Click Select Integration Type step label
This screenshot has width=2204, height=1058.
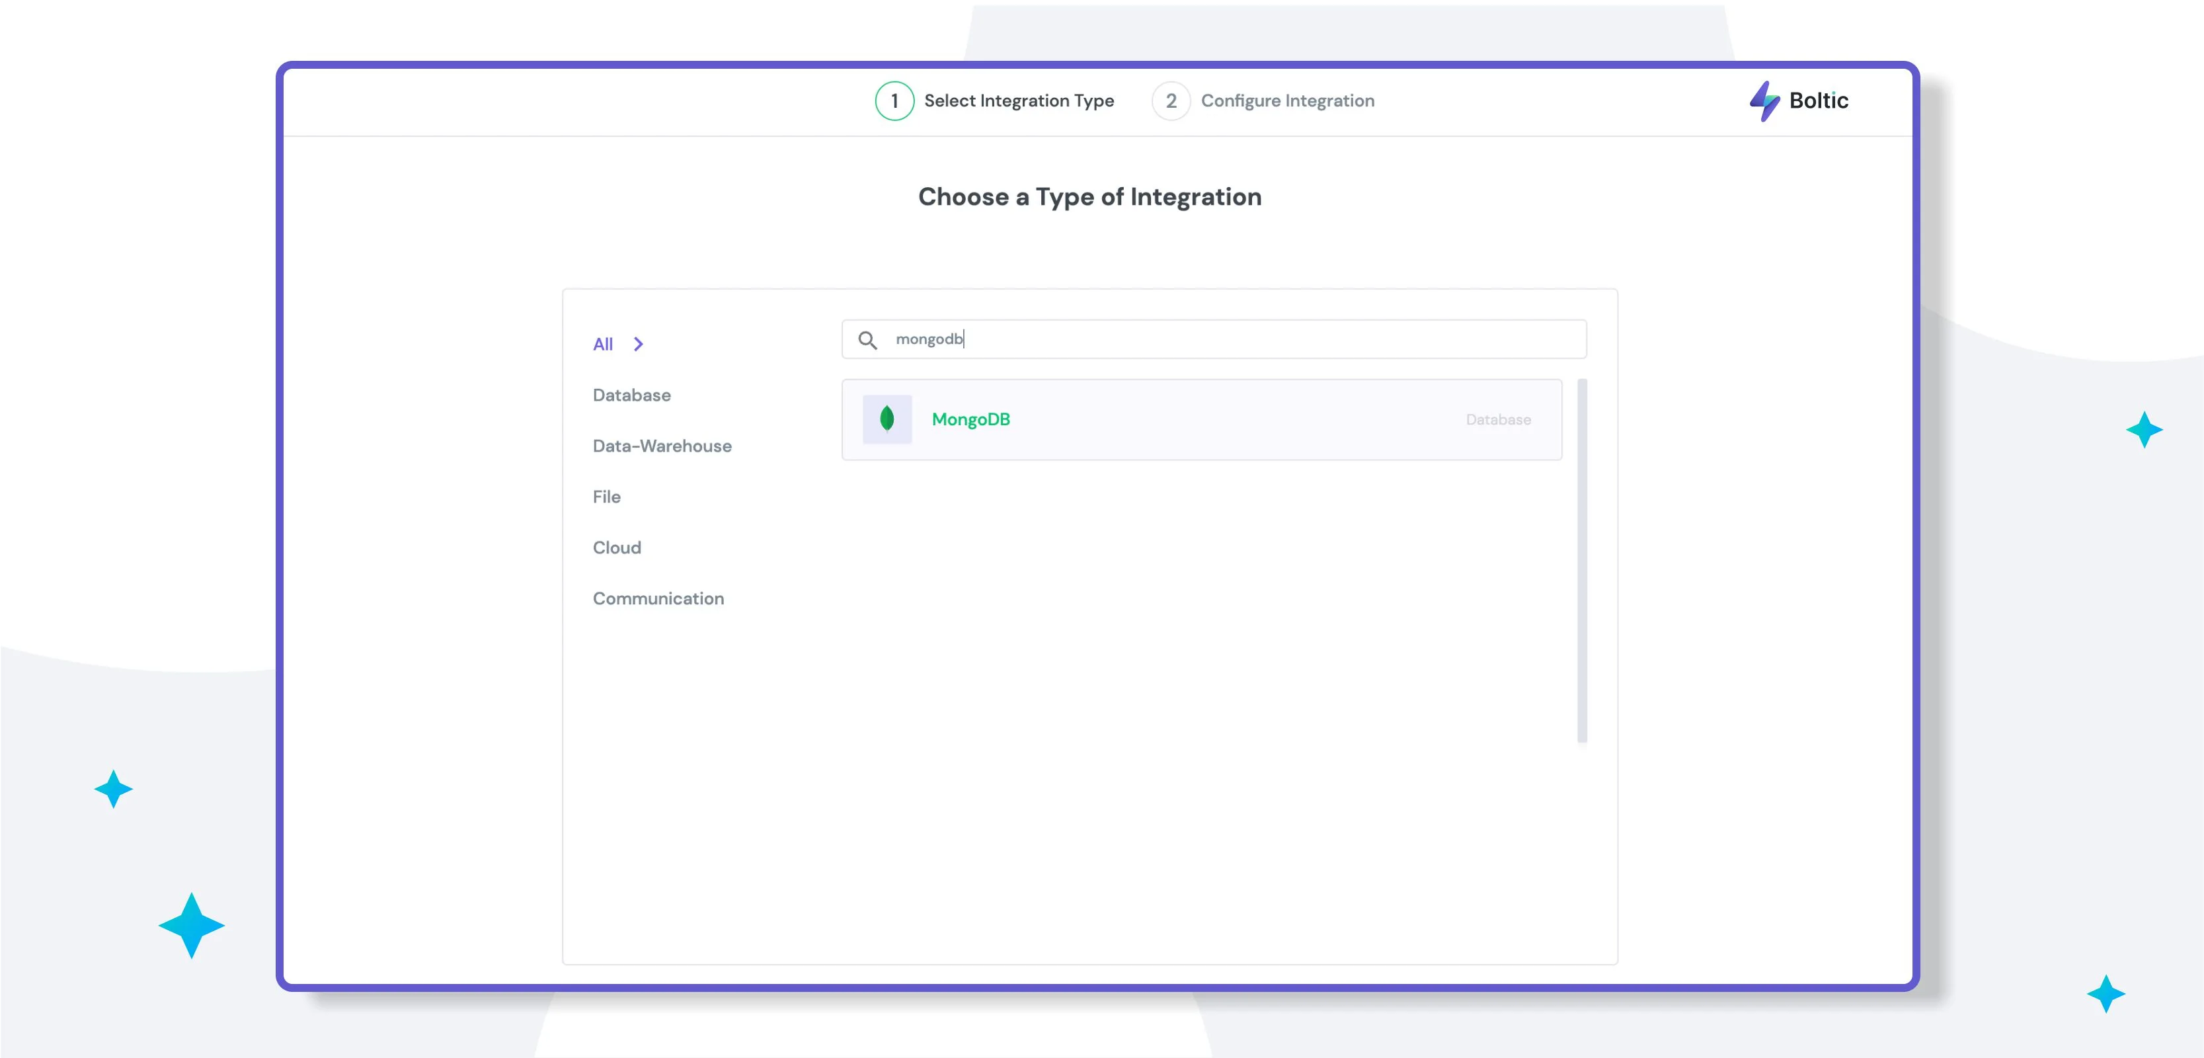[x=1018, y=101]
